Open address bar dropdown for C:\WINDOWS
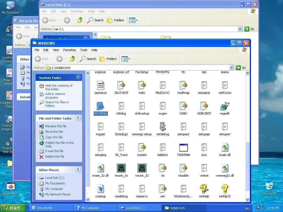This screenshot has height=212, width=283. (231, 68)
